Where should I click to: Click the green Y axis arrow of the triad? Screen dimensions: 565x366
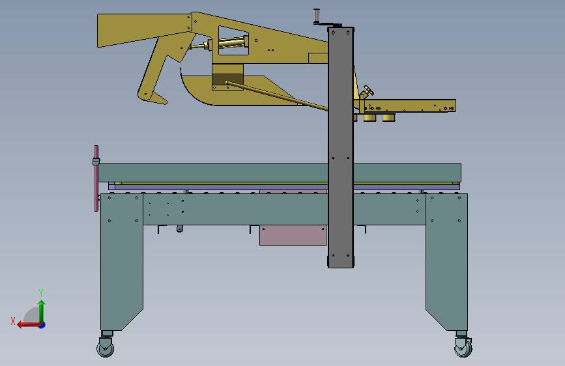click(x=42, y=312)
